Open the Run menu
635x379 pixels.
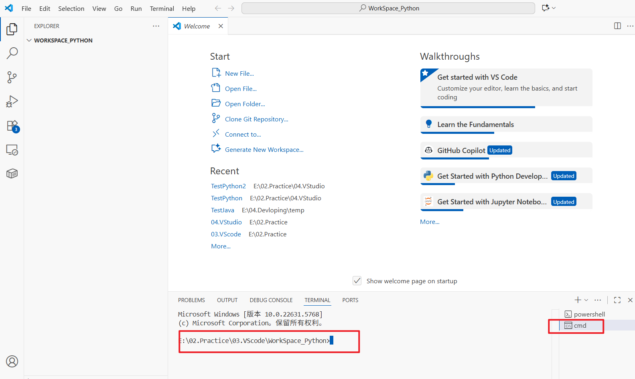[136, 8]
